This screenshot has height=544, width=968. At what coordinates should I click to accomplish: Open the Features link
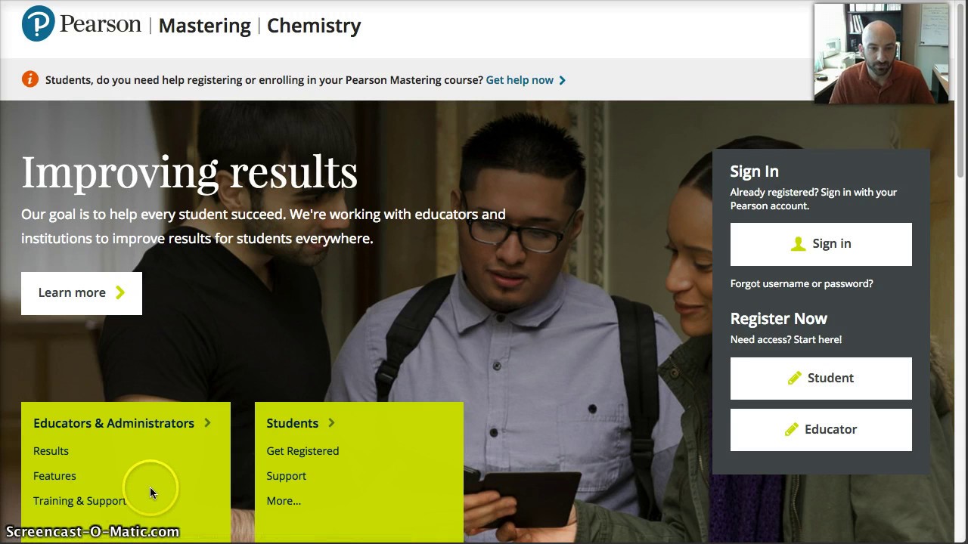[x=54, y=476]
